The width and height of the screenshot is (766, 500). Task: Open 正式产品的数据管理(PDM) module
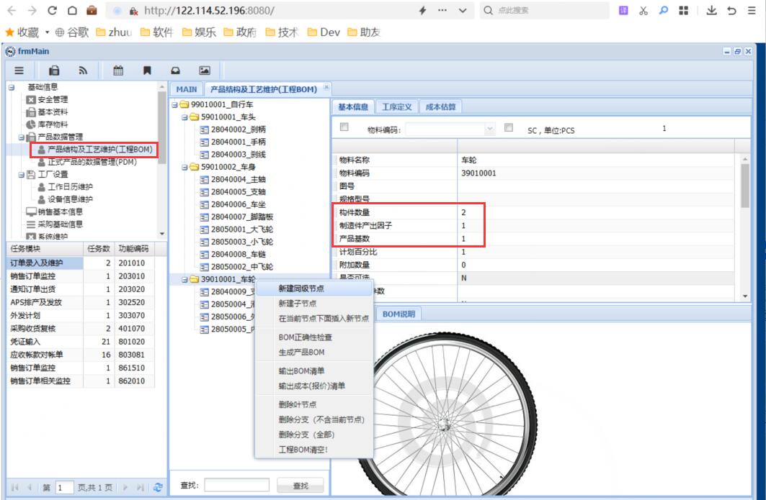click(x=92, y=162)
